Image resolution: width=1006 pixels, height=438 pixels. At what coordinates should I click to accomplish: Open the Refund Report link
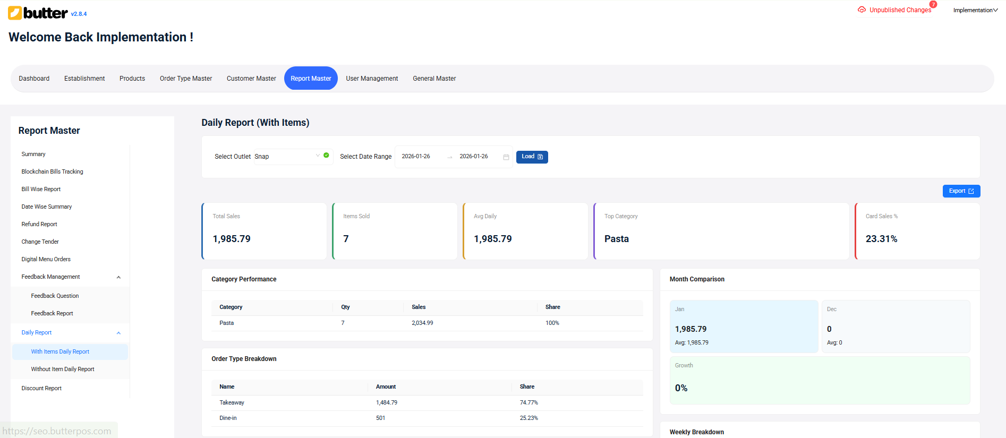39,224
